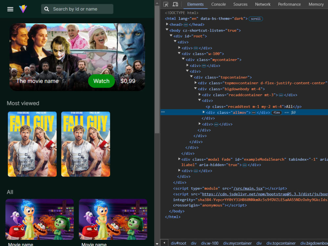Click the green Watch button
The image size is (328, 246).
pyautogui.click(x=101, y=81)
